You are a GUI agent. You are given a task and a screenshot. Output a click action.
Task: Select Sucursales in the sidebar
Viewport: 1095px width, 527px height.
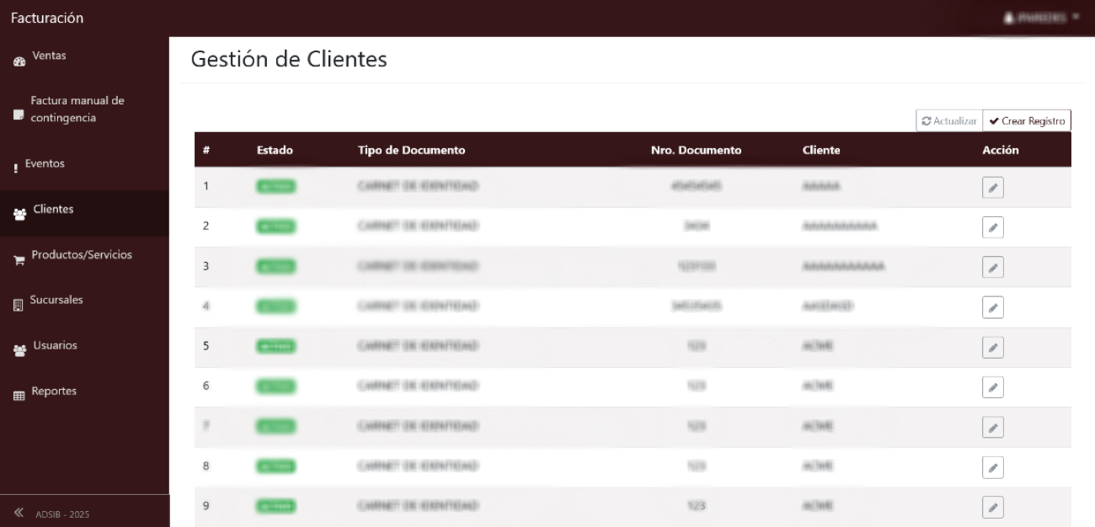pos(56,300)
